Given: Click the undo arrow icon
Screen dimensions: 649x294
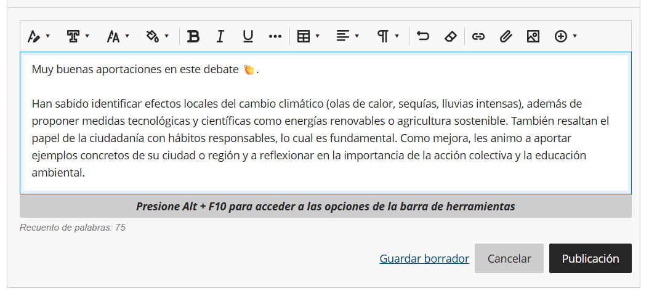Looking at the screenshot, I should [x=422, y=37].
